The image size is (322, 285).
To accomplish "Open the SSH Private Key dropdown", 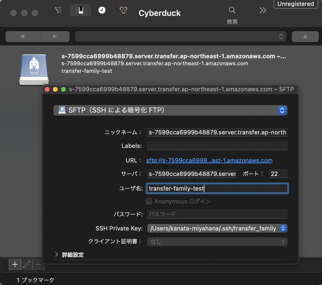I will coord(217,229).
